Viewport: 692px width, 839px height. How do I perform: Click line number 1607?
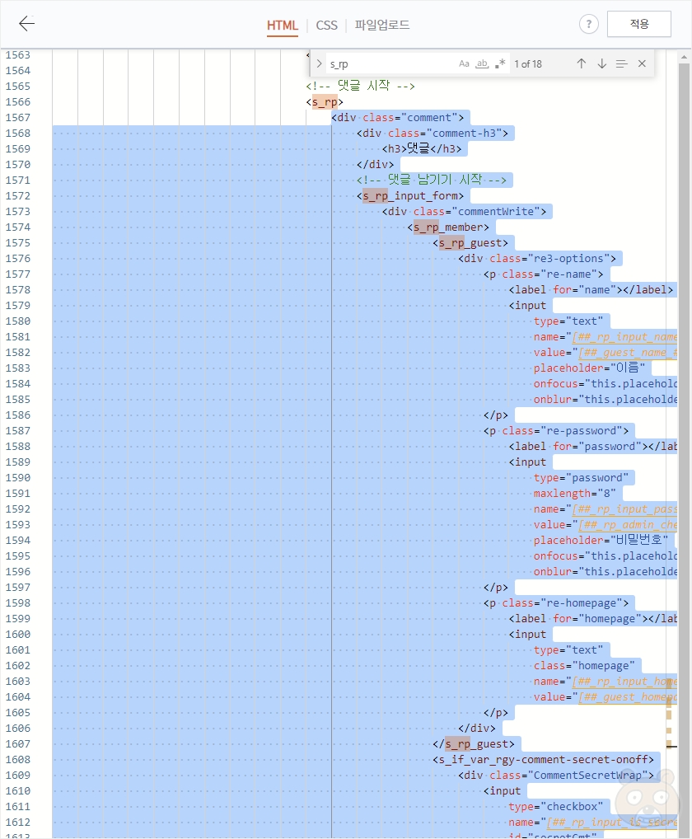click(x=18, y=743)
